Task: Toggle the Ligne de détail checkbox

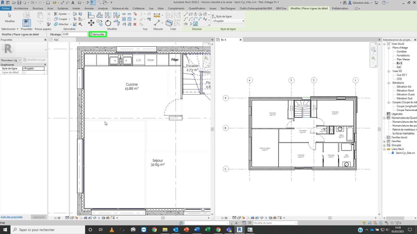Action: 24,73
